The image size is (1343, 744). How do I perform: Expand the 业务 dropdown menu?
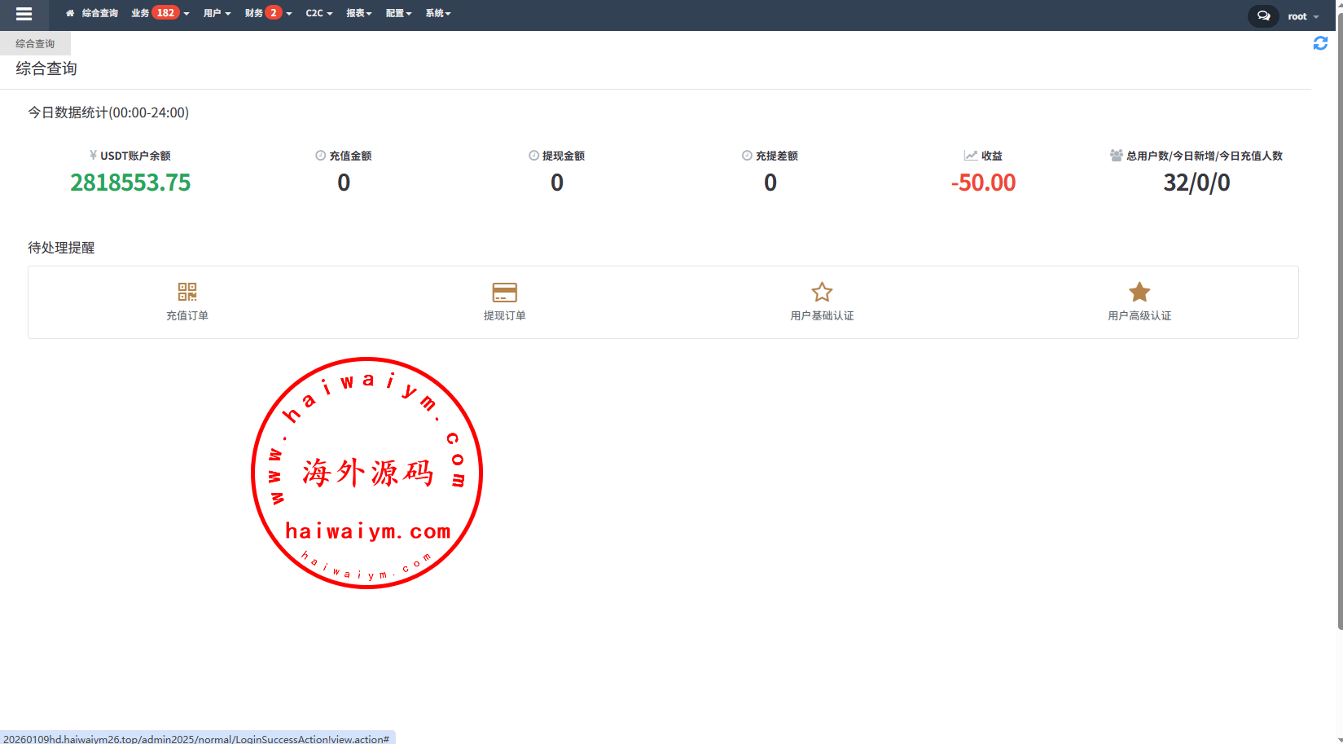[141, 13]
